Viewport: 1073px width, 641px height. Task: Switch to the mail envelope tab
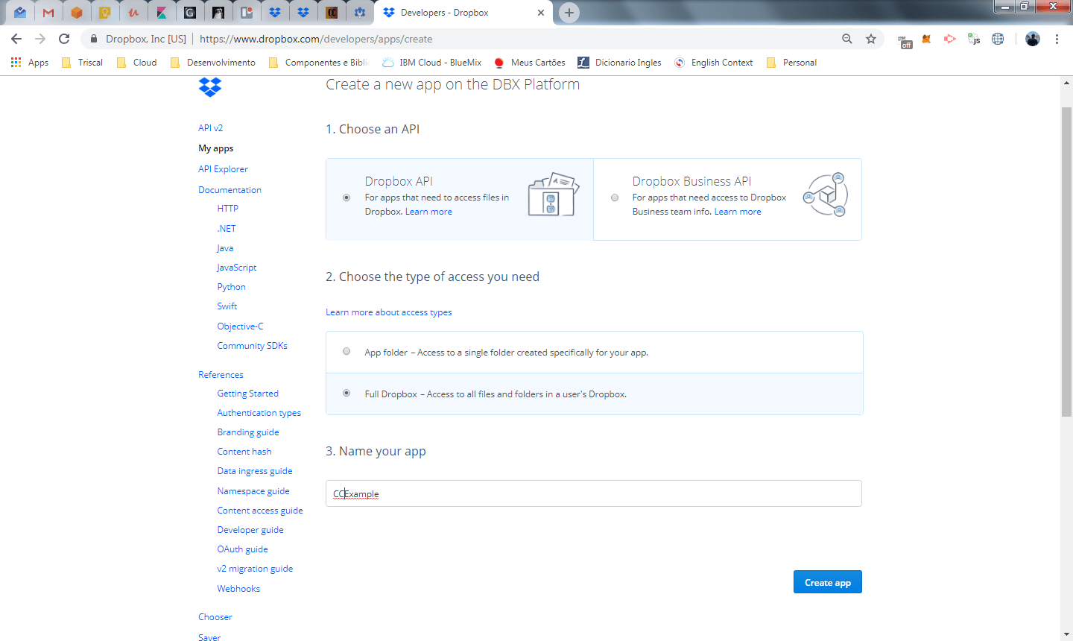[20, 13]
